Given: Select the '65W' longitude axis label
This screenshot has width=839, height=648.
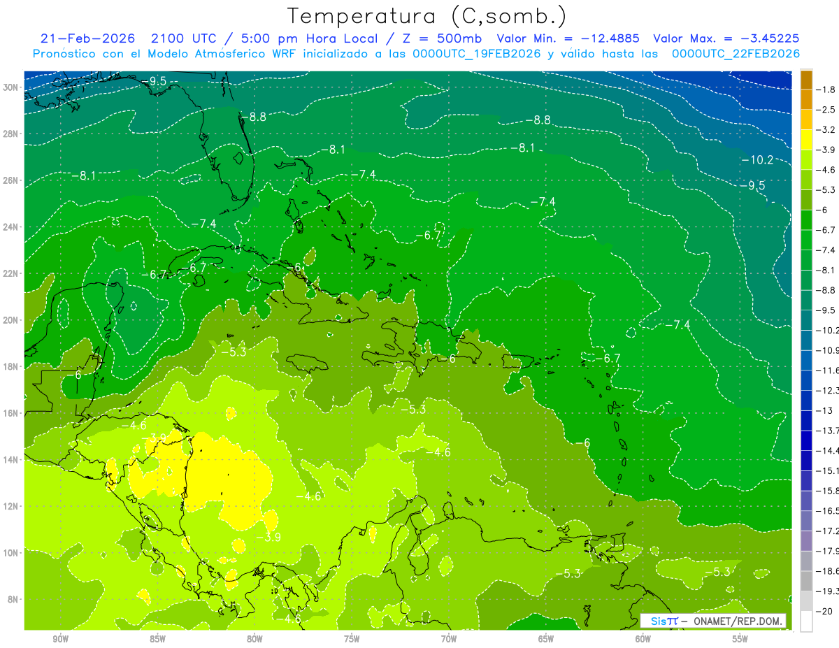Looking at the screenshot, I should pos(546,639).
